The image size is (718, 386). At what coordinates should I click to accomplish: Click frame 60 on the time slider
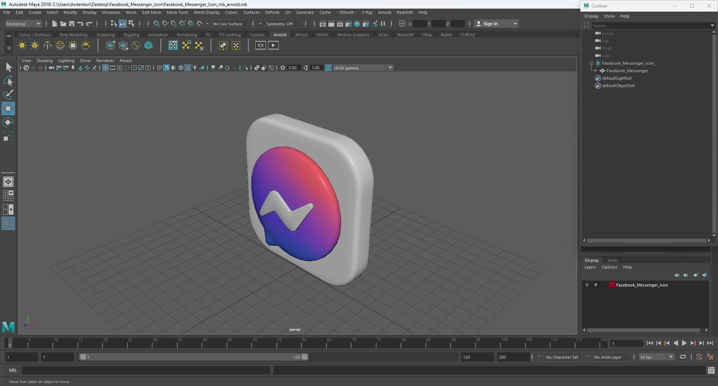coord(304,343)
